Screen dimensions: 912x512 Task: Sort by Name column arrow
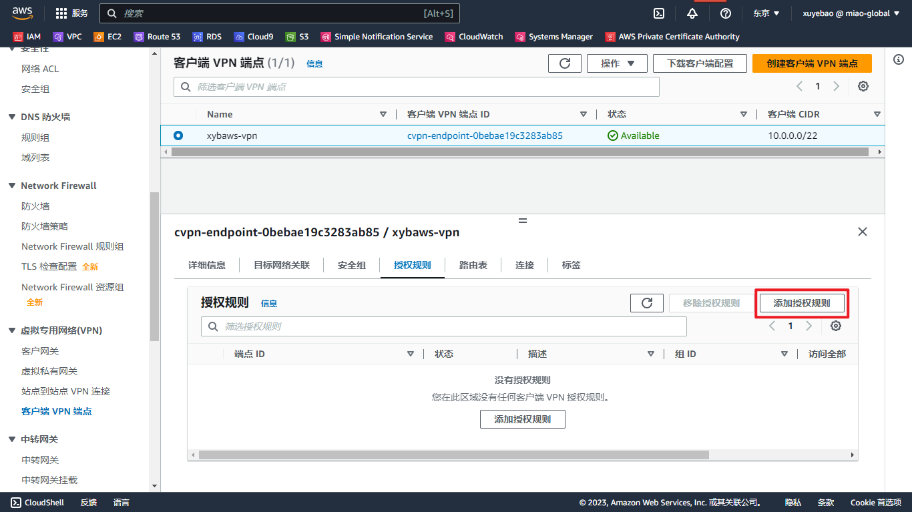(x=383, y=114)
